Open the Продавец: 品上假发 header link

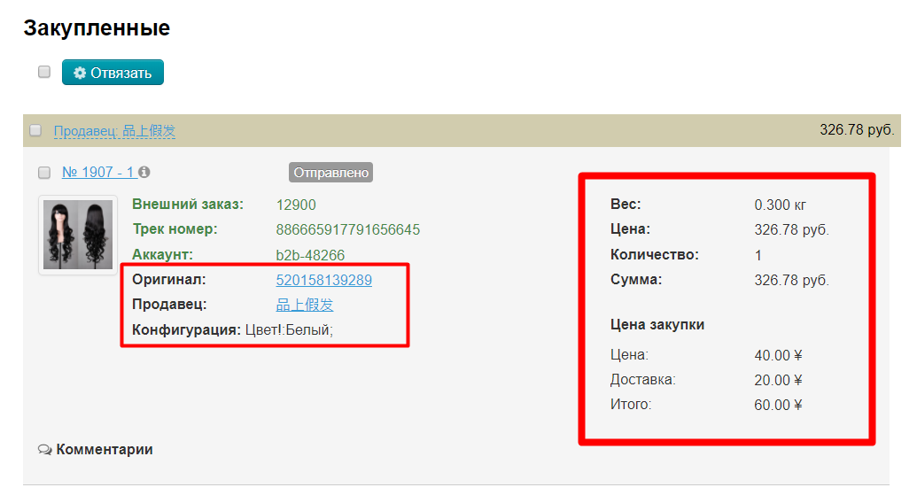(x=114, y=131)
